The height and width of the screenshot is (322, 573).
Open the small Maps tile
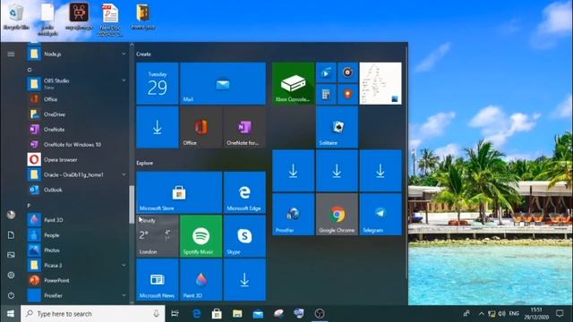click(x=348, y=94)
